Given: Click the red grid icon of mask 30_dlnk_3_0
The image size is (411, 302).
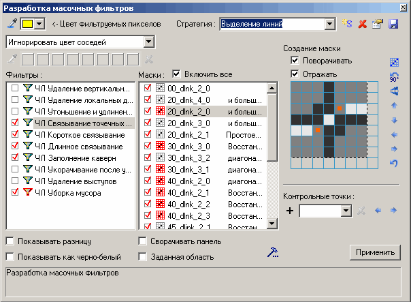Looking at the screenshot, I should pyautogui.click(x=160, y=146).
